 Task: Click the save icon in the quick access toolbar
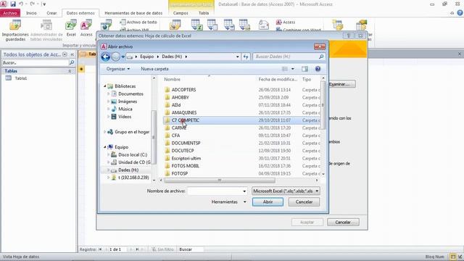click(x=13, y=4)
